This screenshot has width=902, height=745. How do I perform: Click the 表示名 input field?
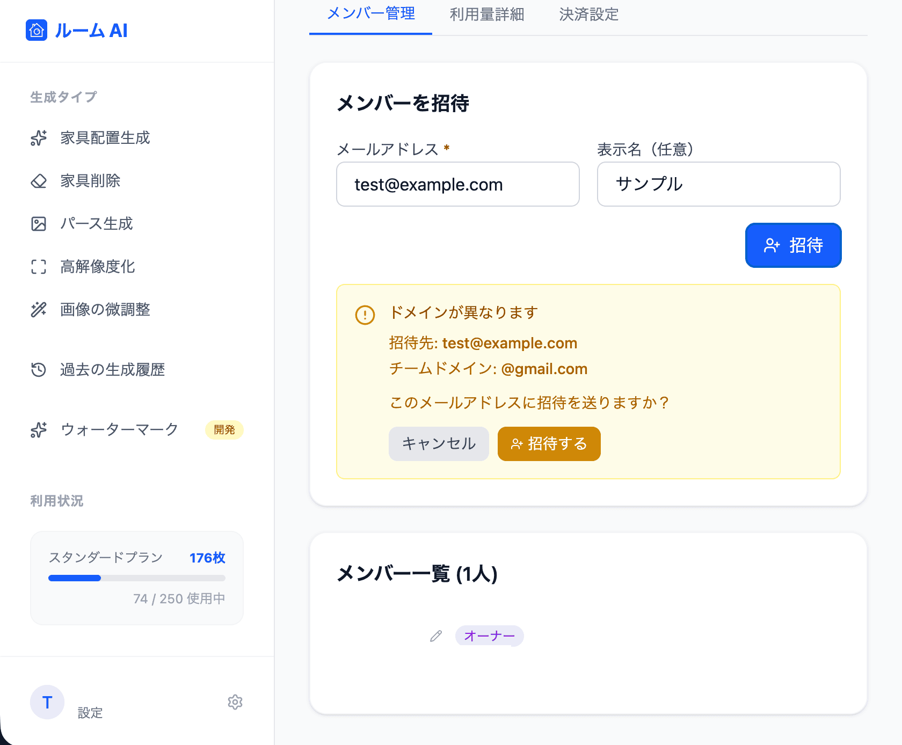tap(718, 184)
